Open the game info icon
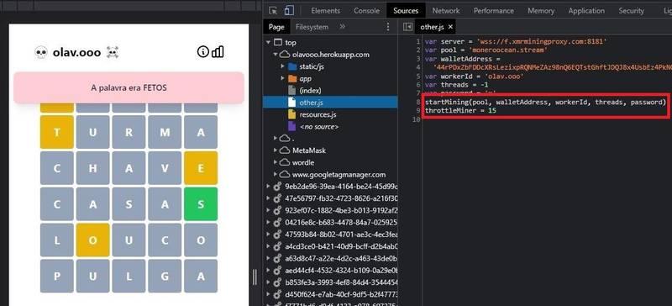This screenshot has width=672, height=306. click(x=202, y=52)
